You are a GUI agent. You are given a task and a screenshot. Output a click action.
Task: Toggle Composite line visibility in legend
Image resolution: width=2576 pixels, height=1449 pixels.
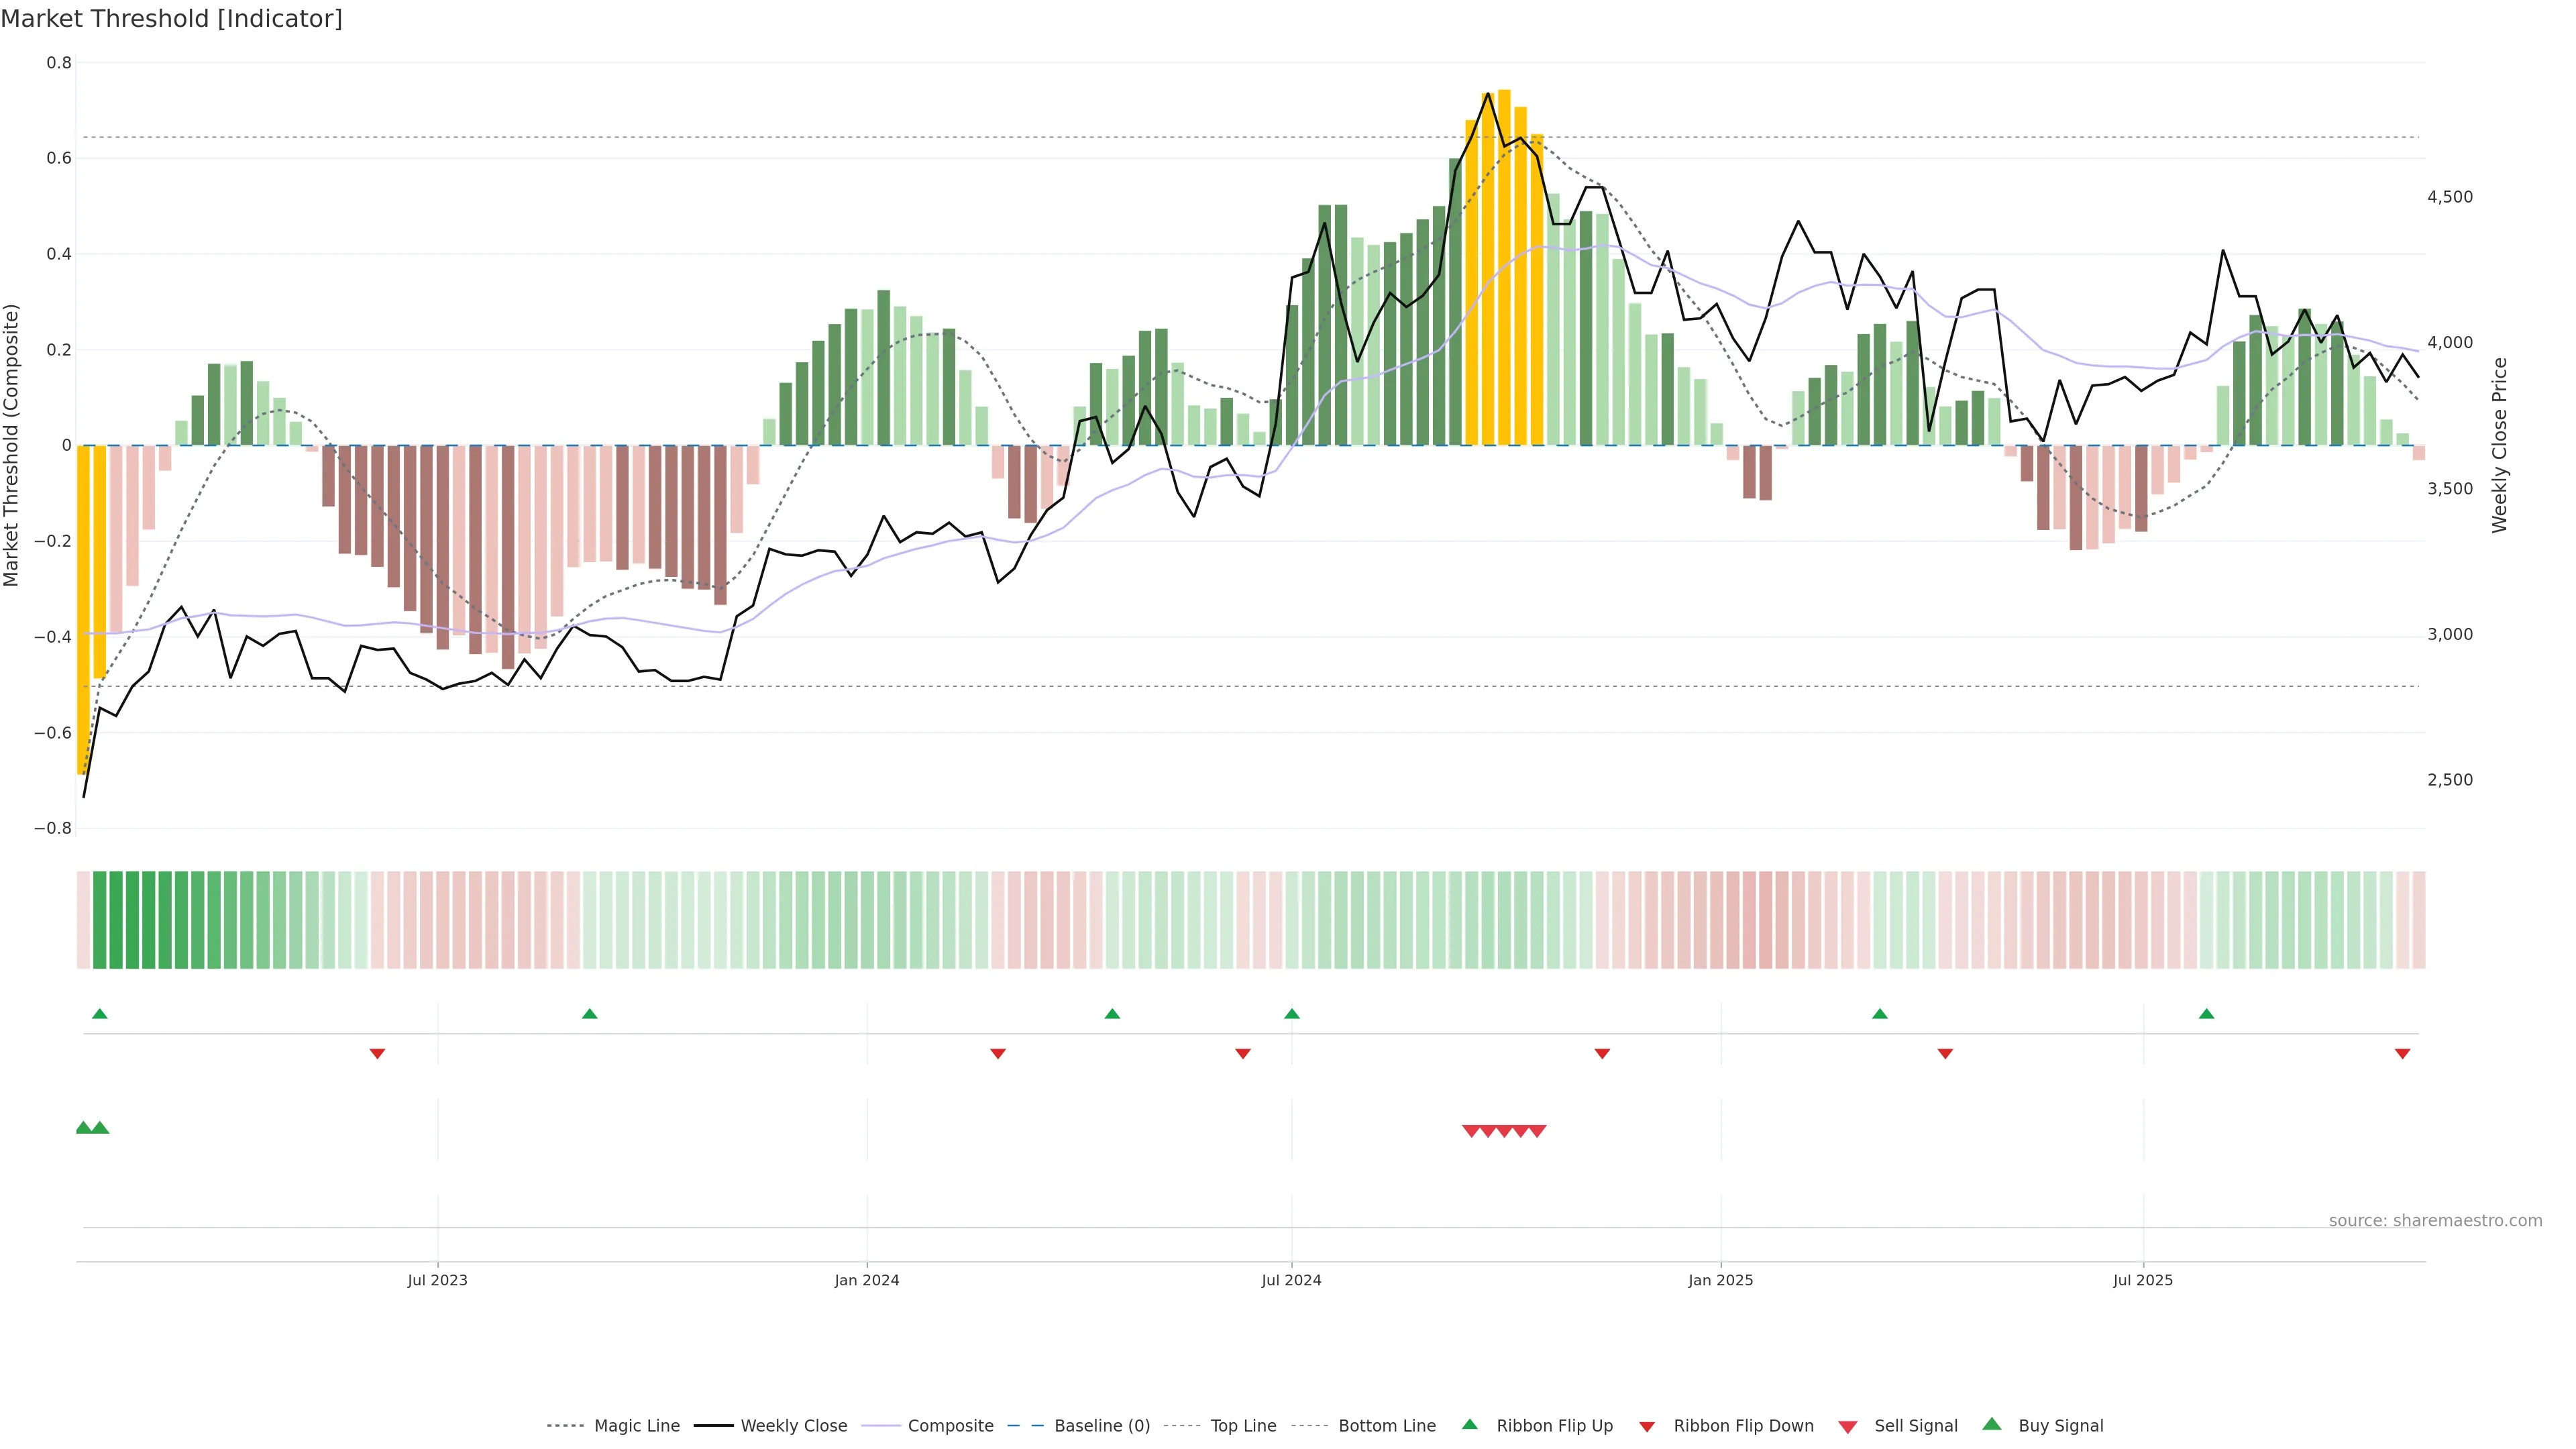950,1426
